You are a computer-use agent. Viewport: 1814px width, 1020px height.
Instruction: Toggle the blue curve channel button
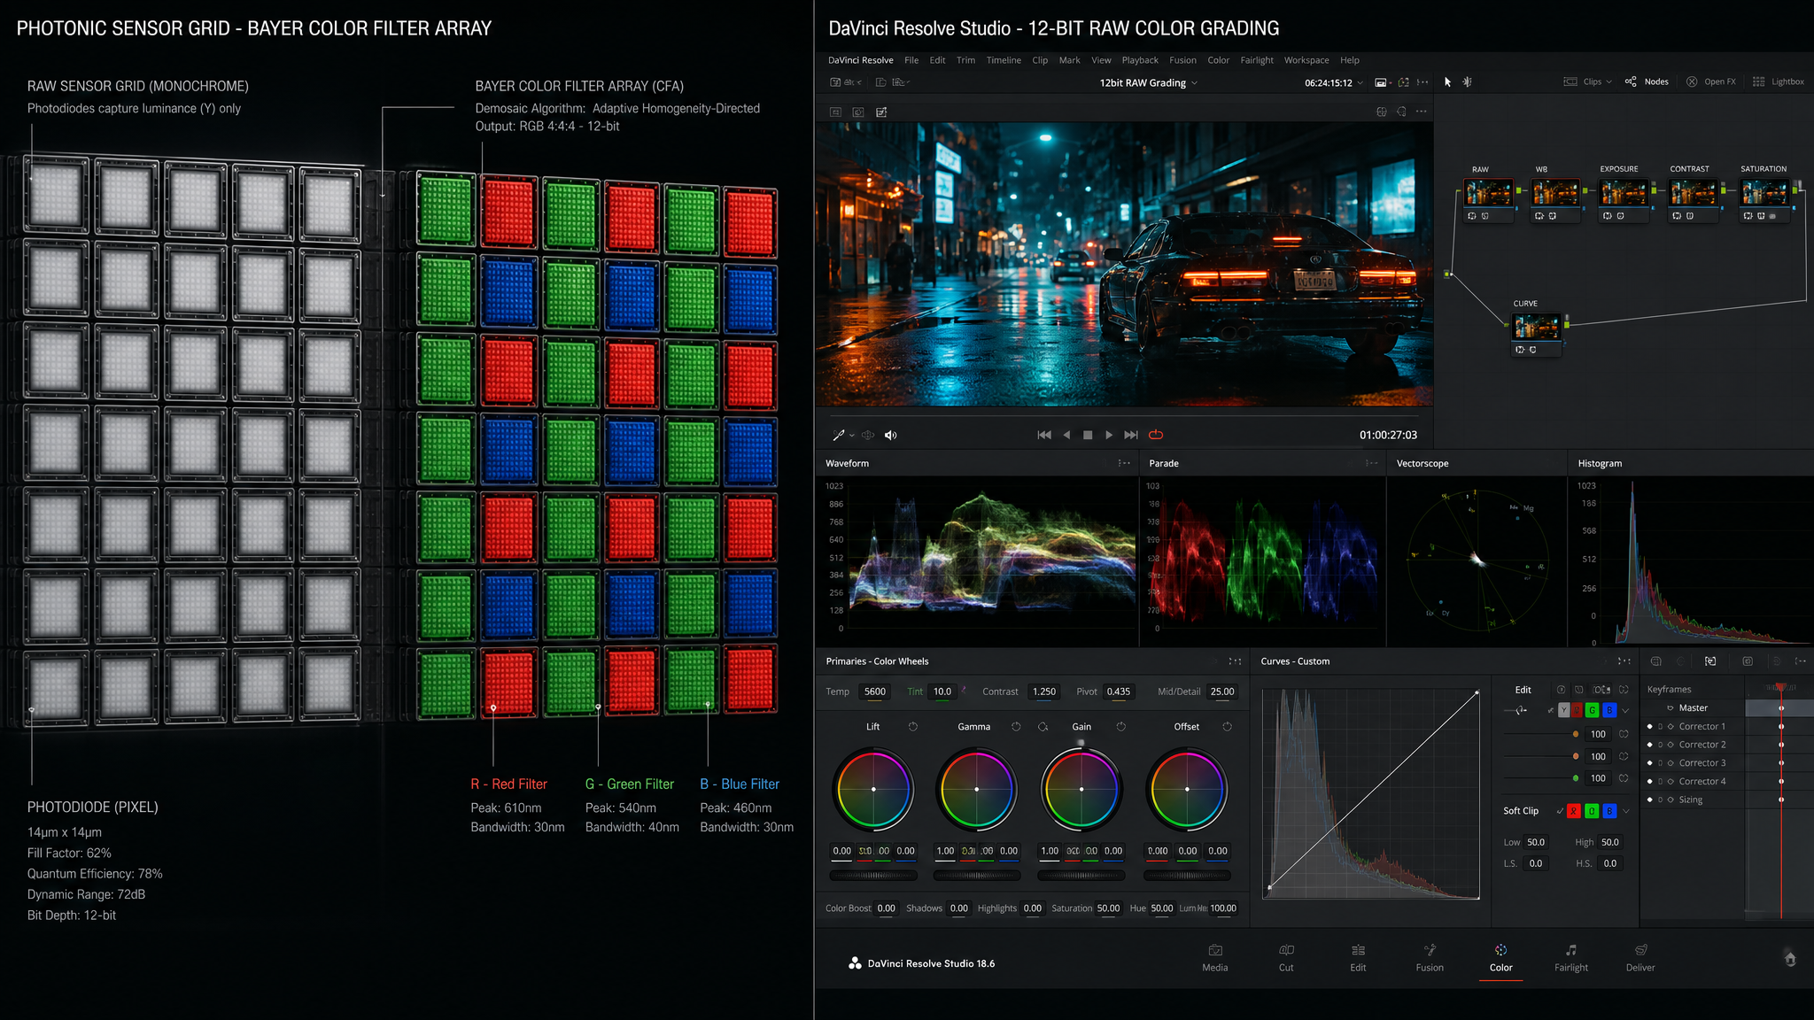[1609, 710]
